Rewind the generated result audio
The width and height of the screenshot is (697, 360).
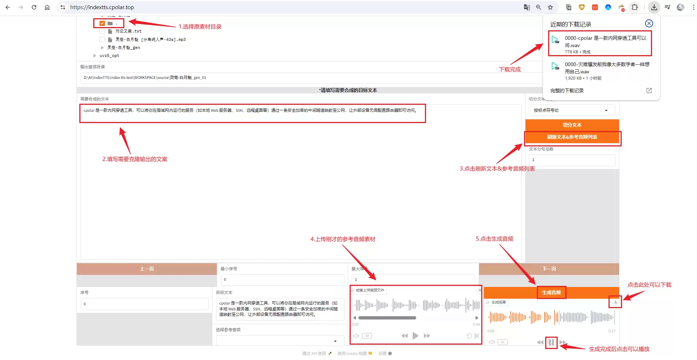pos(540,342)
